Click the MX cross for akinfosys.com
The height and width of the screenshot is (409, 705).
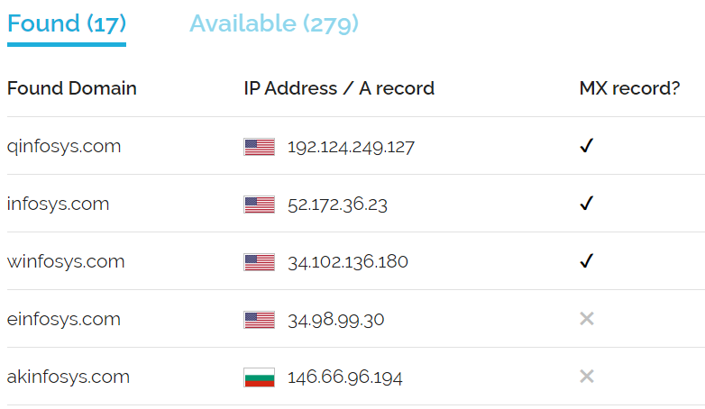587,377
